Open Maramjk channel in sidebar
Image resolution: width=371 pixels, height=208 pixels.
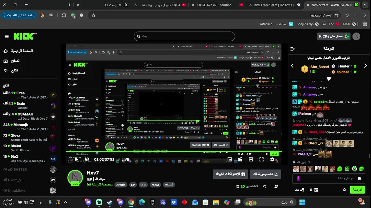(29, 127)
